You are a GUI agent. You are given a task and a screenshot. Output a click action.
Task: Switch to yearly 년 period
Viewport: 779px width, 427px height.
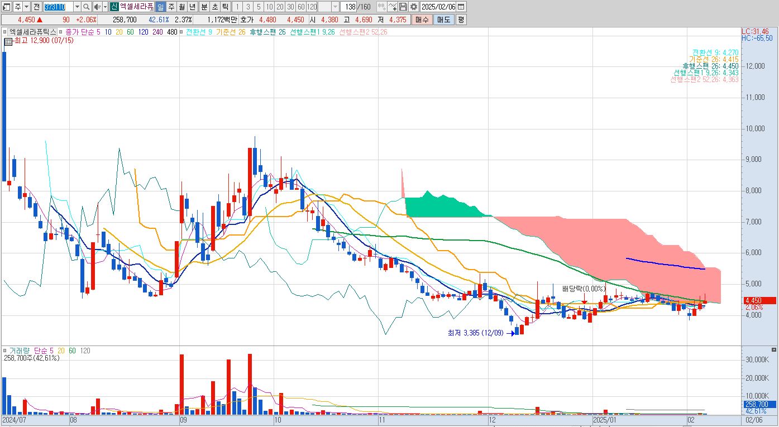[192, 7]
